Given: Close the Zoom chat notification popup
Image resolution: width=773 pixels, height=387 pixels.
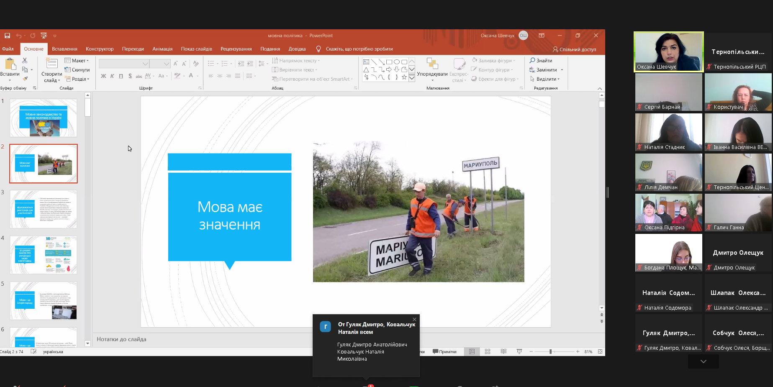Looking at the screenshot, I should (x=414, y=319).
